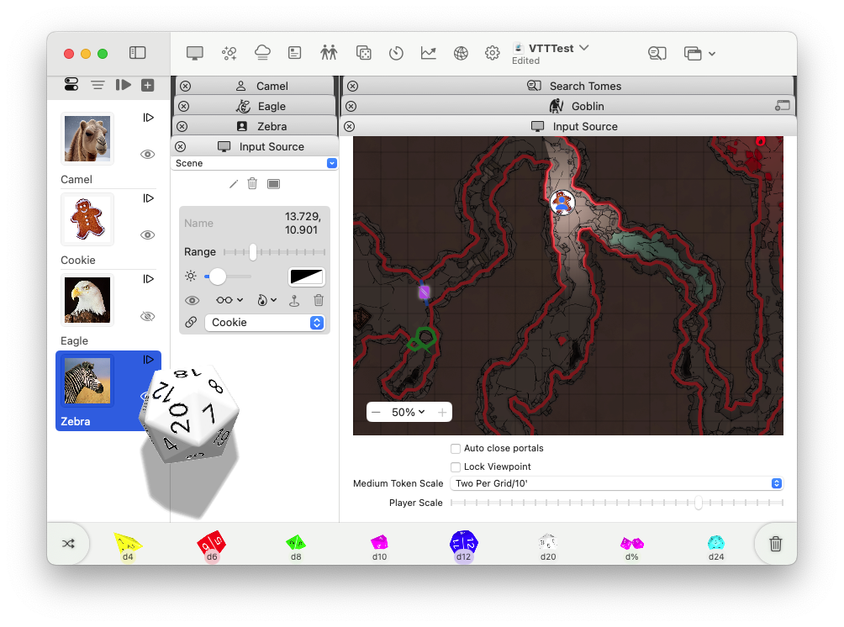Select the Camel thumbnail in sidebar
The width and height of the screenshot is (844, 627).
click(87, 139)
